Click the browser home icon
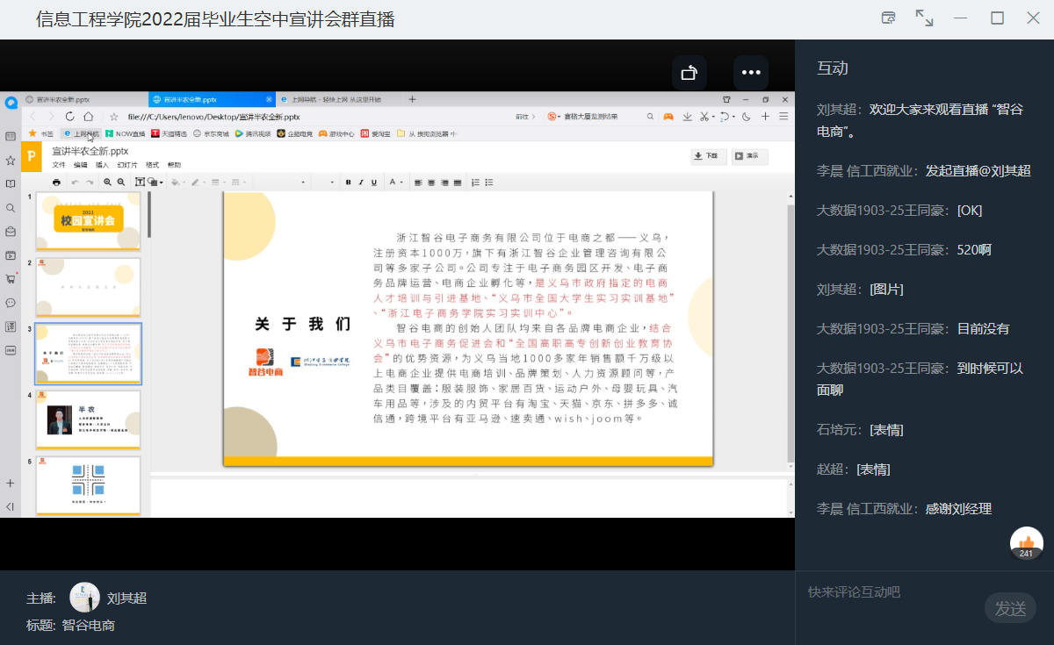This screenshot has height=645, width=1054. [x=89, y=117]
